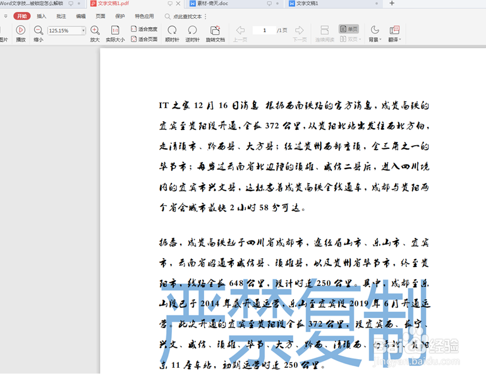
Task: Open the 插入 ribbon tab
Action: (x=41, y=16)
